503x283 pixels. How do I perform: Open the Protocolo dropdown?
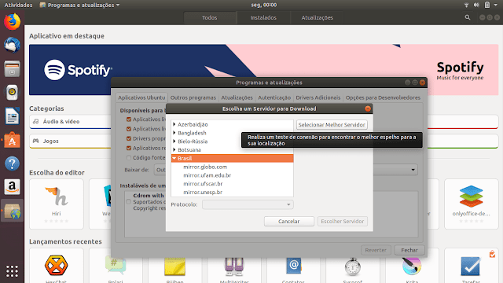248,204
